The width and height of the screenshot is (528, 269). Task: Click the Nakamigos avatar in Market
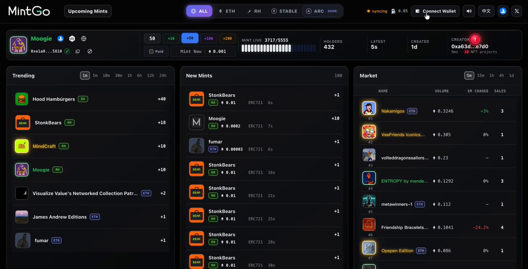tap(369, 108)
